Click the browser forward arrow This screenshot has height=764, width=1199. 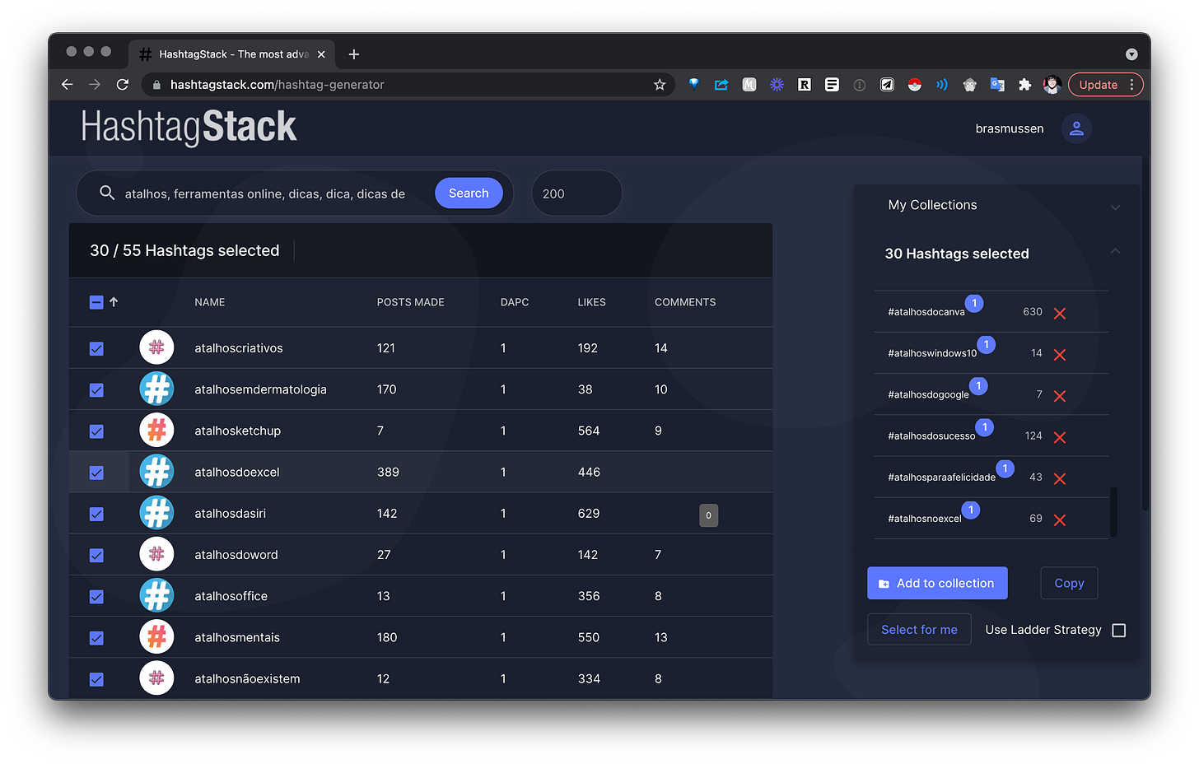95,85
